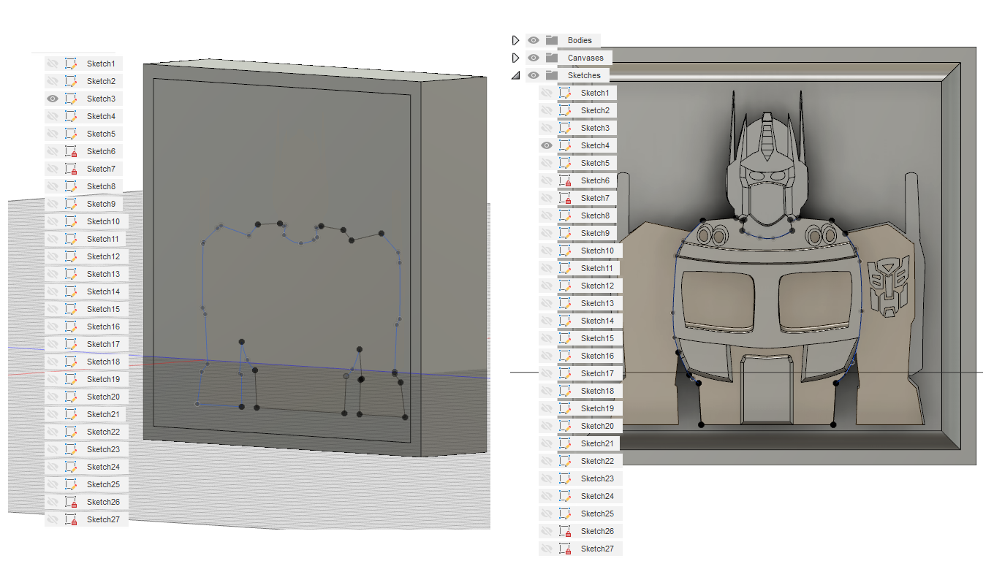Show Sketch10 with its eye in the left list

(x=53, y=221)
